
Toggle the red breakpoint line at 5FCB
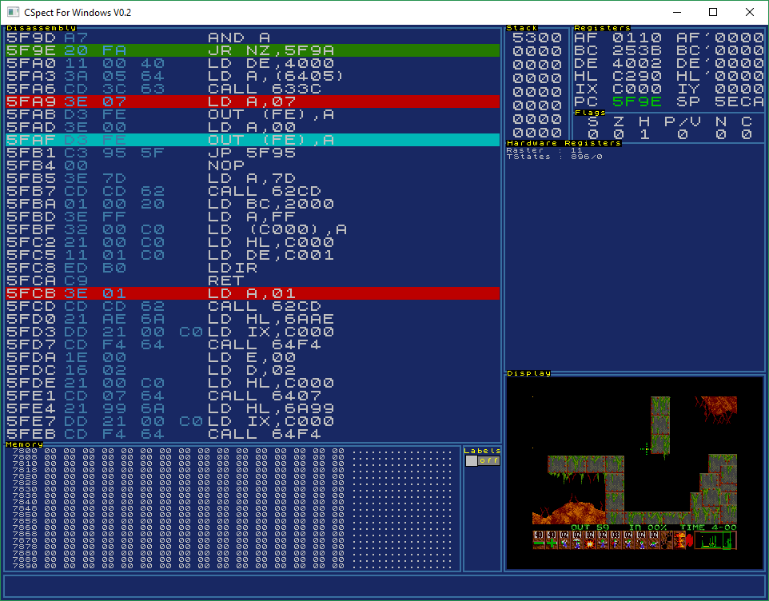[240, 293]
